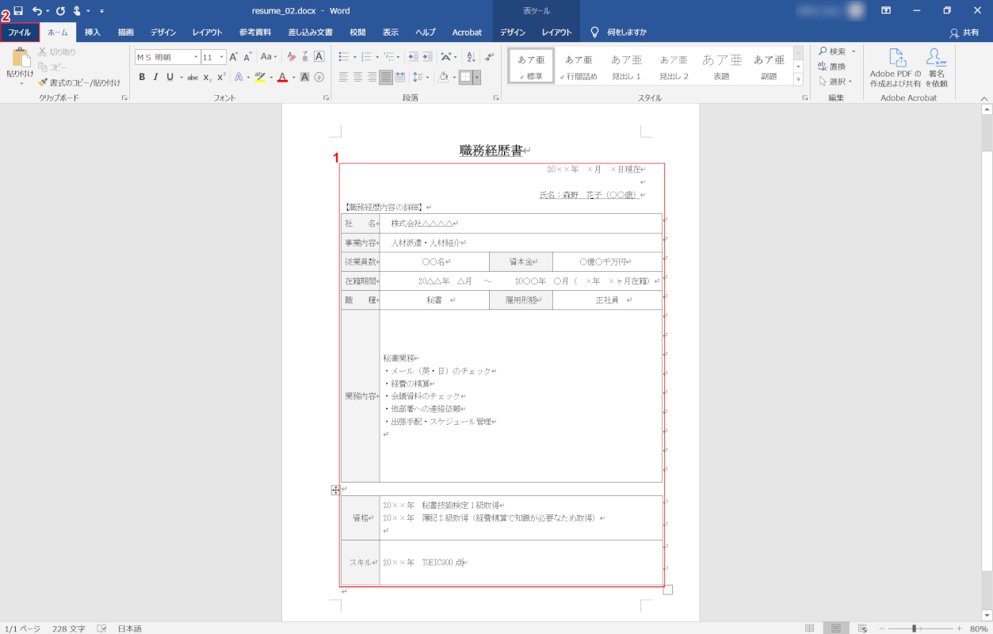
Task: Click the Format Painter brush icon
Action: point(43,82)
